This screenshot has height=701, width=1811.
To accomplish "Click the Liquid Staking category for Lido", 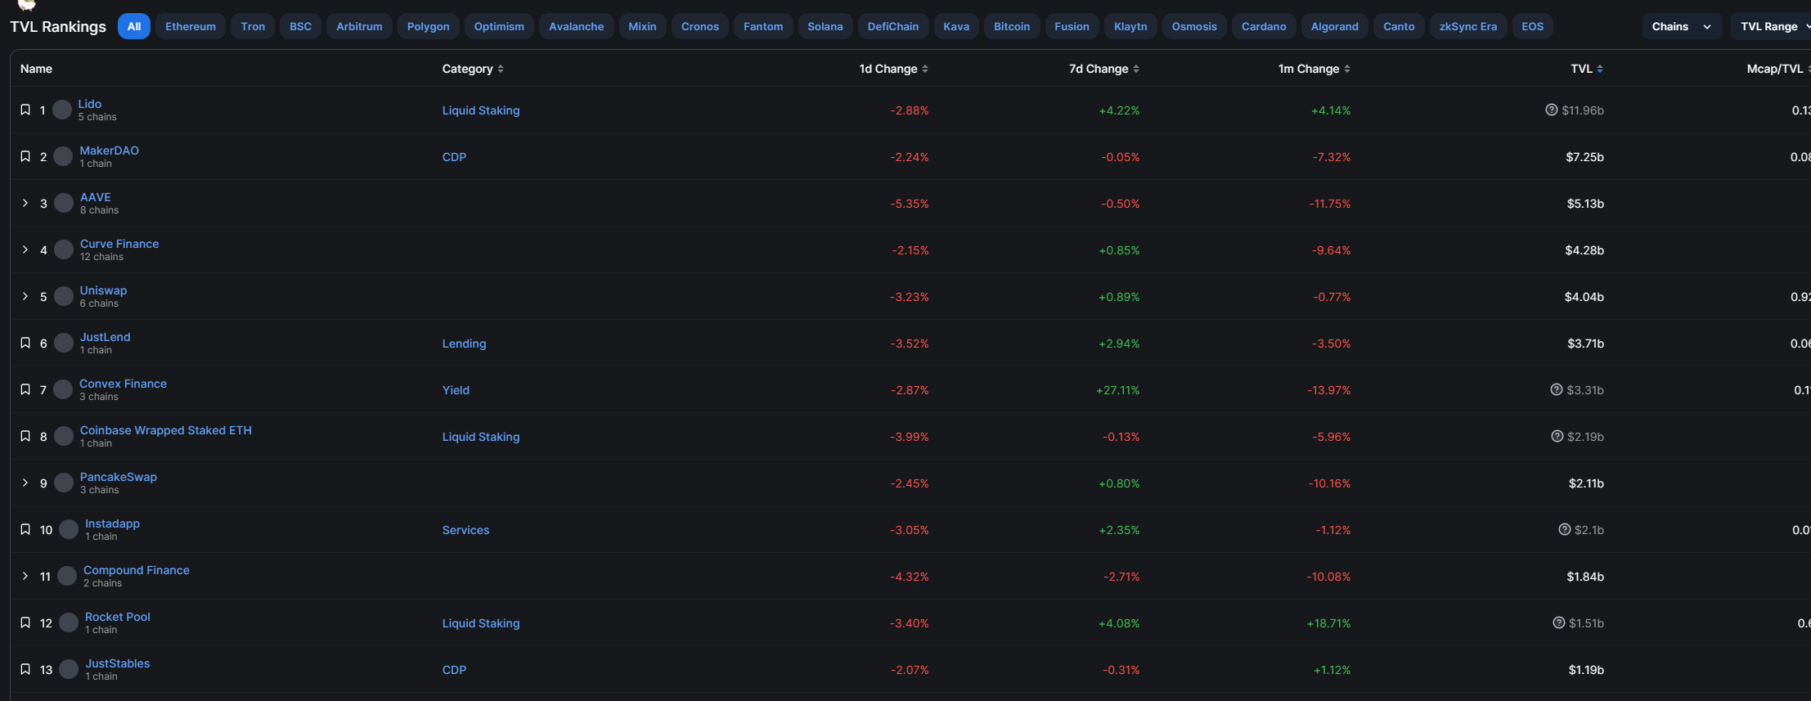I will tap(481, 110).
